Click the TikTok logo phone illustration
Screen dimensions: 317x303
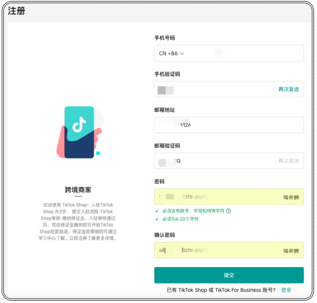[79, 132]
